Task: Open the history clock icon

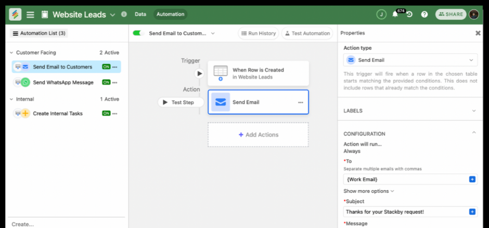Action: [409, 15]
